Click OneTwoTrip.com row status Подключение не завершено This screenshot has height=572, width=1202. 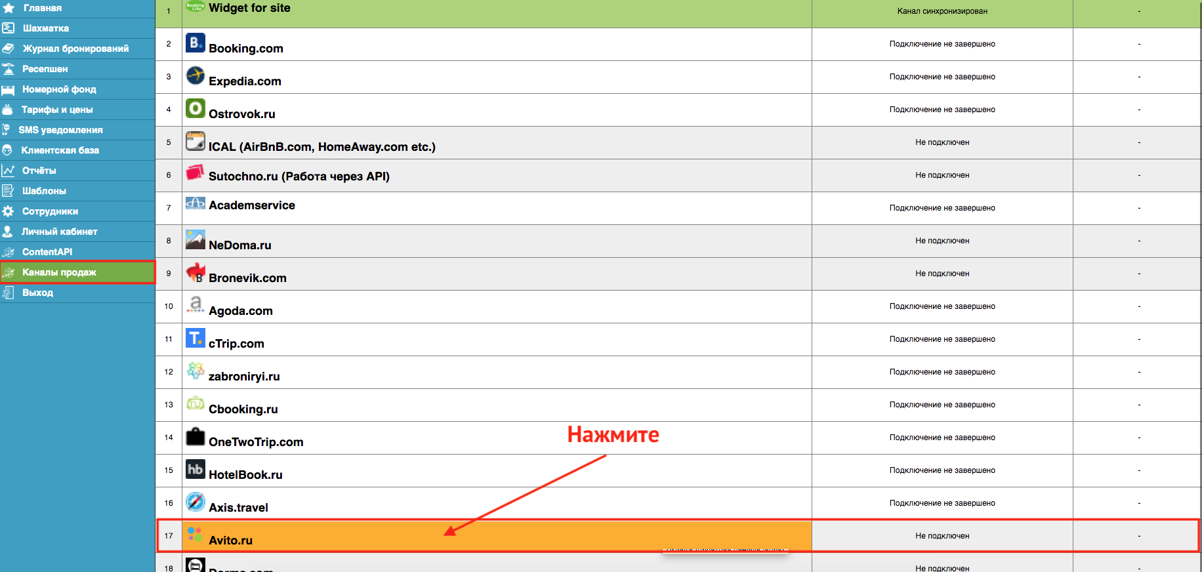(x=942, y=438)
